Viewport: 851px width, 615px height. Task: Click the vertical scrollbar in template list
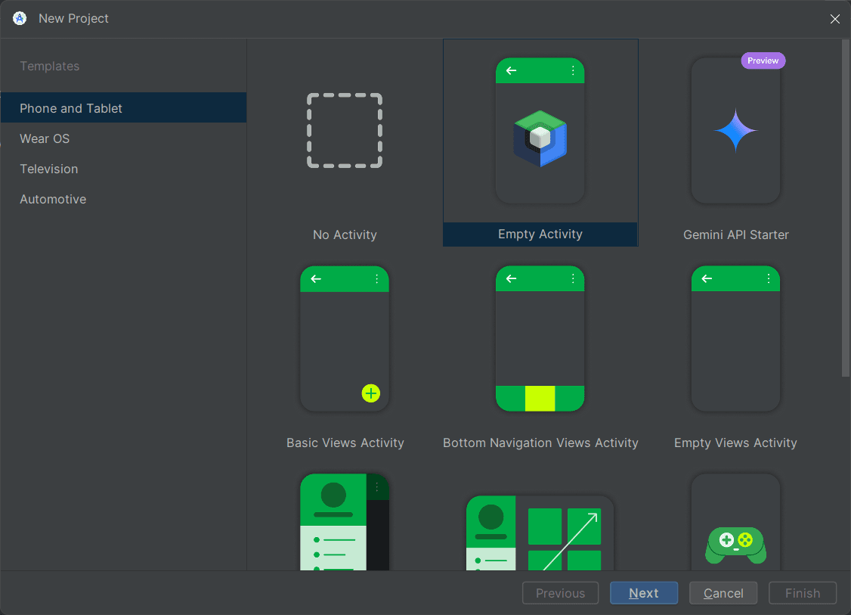point(845,208)
